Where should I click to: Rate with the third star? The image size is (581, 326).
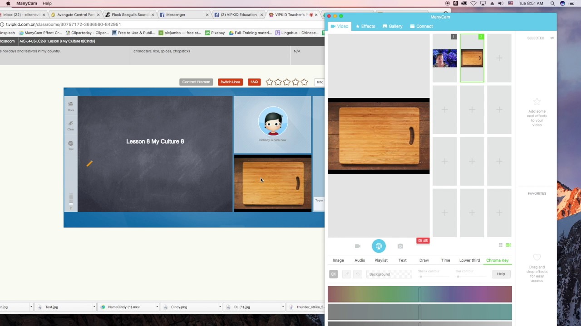point(287,82)
